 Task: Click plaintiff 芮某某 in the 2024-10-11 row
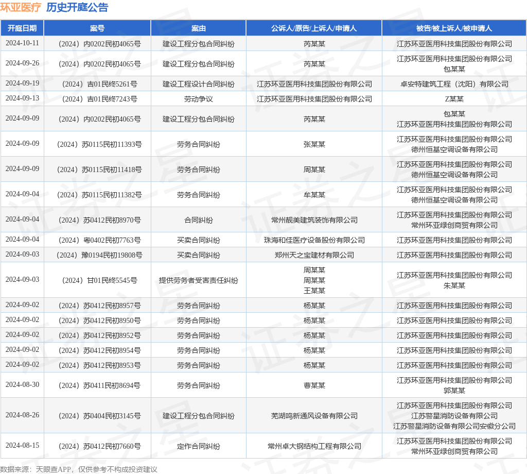tap(314, 44)
